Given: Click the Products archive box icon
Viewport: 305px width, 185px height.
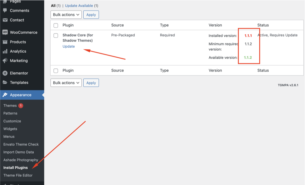Looking at the screenshot, I should click(x=5, y=42).
